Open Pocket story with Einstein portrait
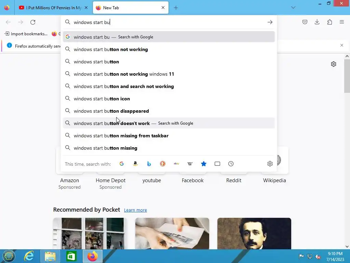This screenshot has height=263, width=350. pos(254,234)
